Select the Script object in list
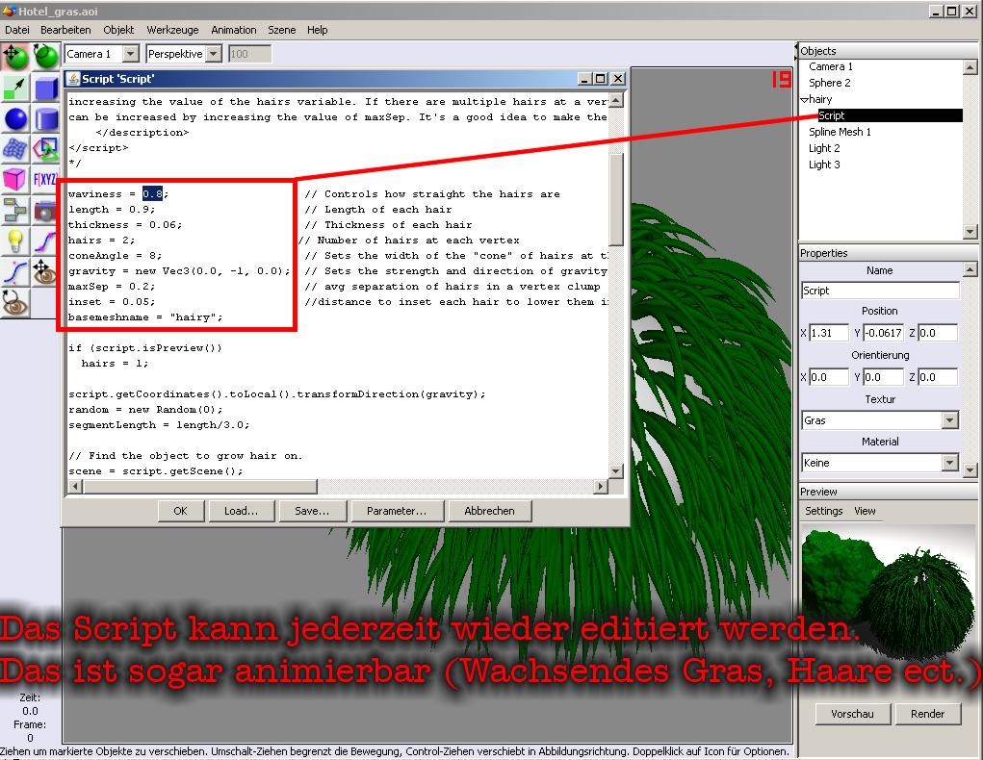The image size is (983, 760). pyautogui.click(x=890, y=115)
